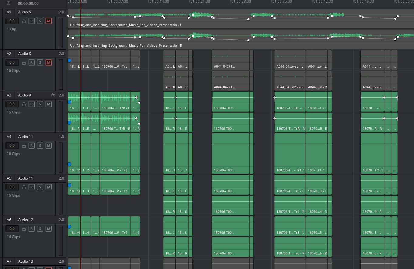This screenshot has width=414, height=269.
Task: Select clip 'A044_04...wav - R' on A2
Action: 290,81
